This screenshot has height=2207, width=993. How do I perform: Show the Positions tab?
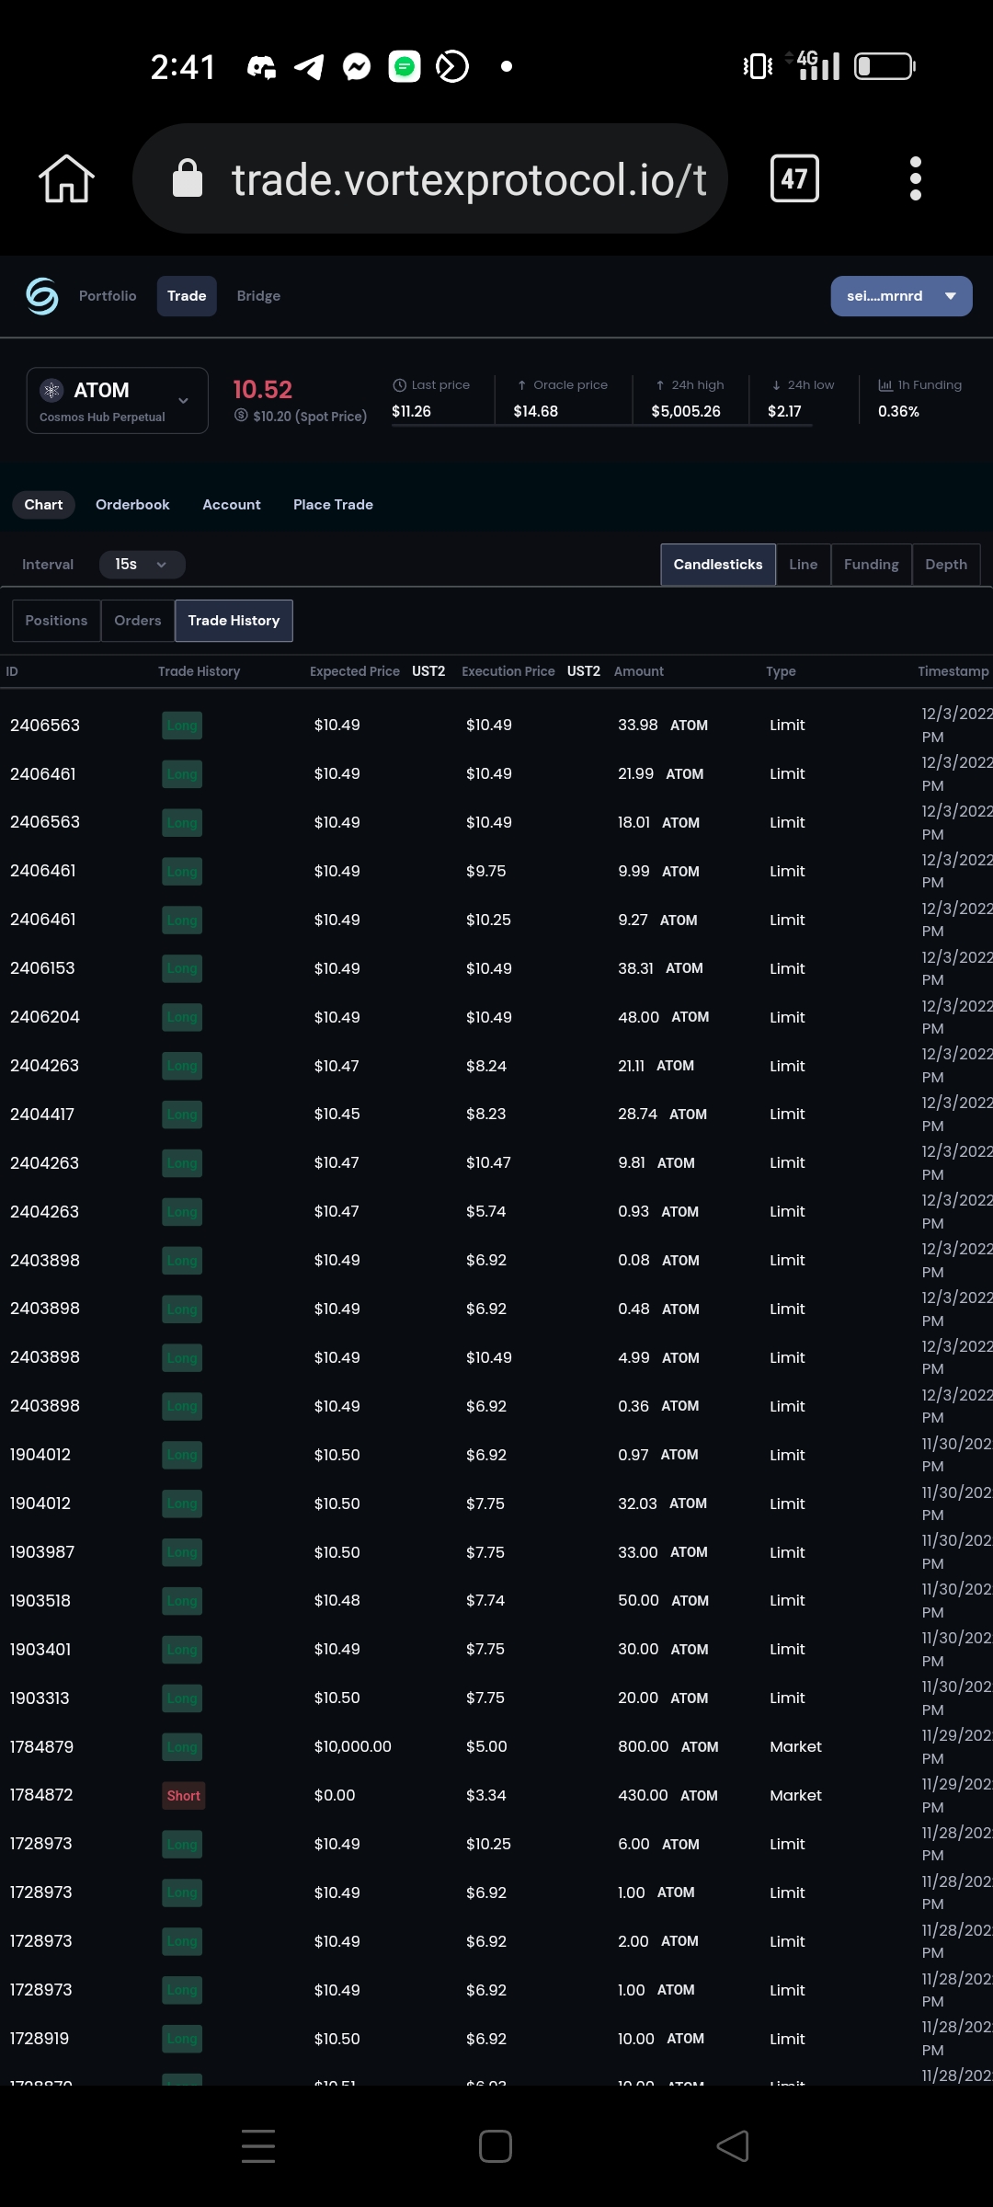click(56, 621)
